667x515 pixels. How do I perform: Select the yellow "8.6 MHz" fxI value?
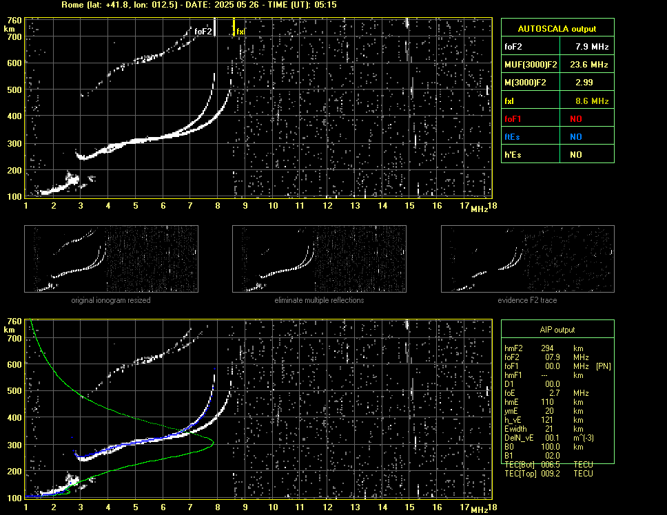[592, 101]
